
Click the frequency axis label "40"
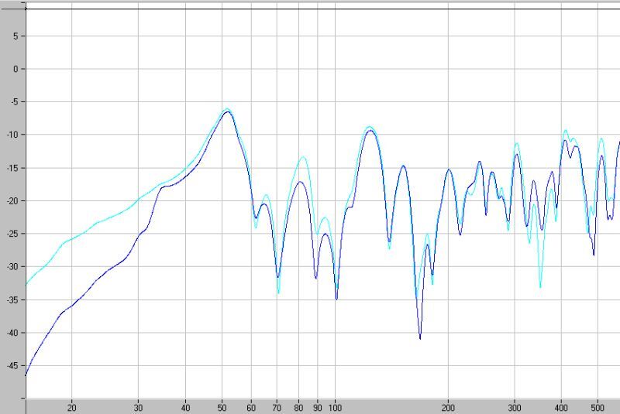(185, 408)
